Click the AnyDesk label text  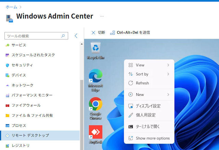click(x=95, y=142)
